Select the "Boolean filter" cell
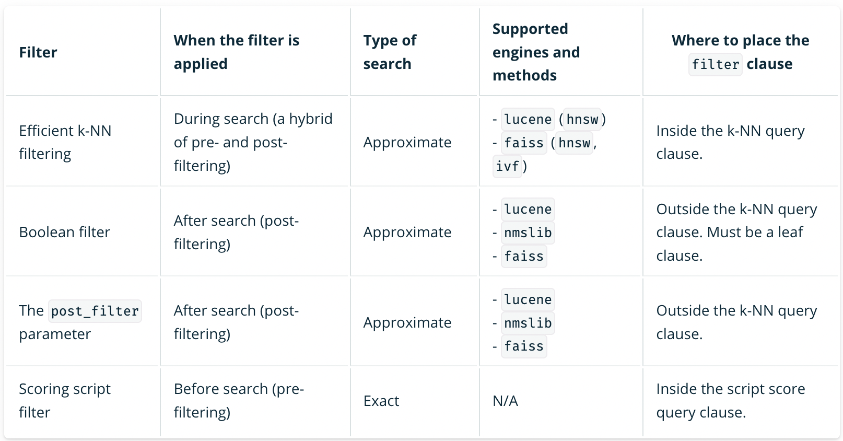This screenshot has width=843, height=441. coord(65,232)
